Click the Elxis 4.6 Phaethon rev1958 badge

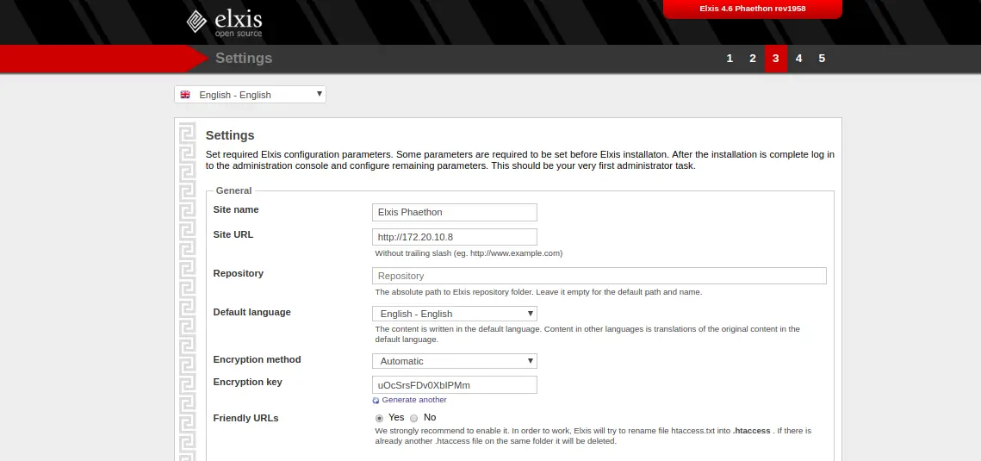point(753,9)
